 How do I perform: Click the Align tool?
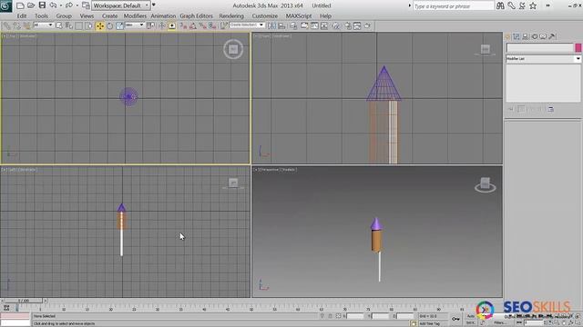(281, 25)
